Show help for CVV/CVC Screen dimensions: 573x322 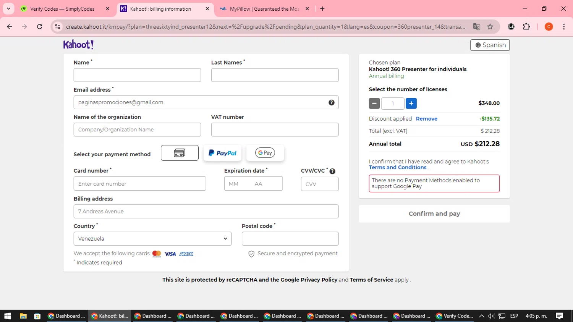coord(332,171)
